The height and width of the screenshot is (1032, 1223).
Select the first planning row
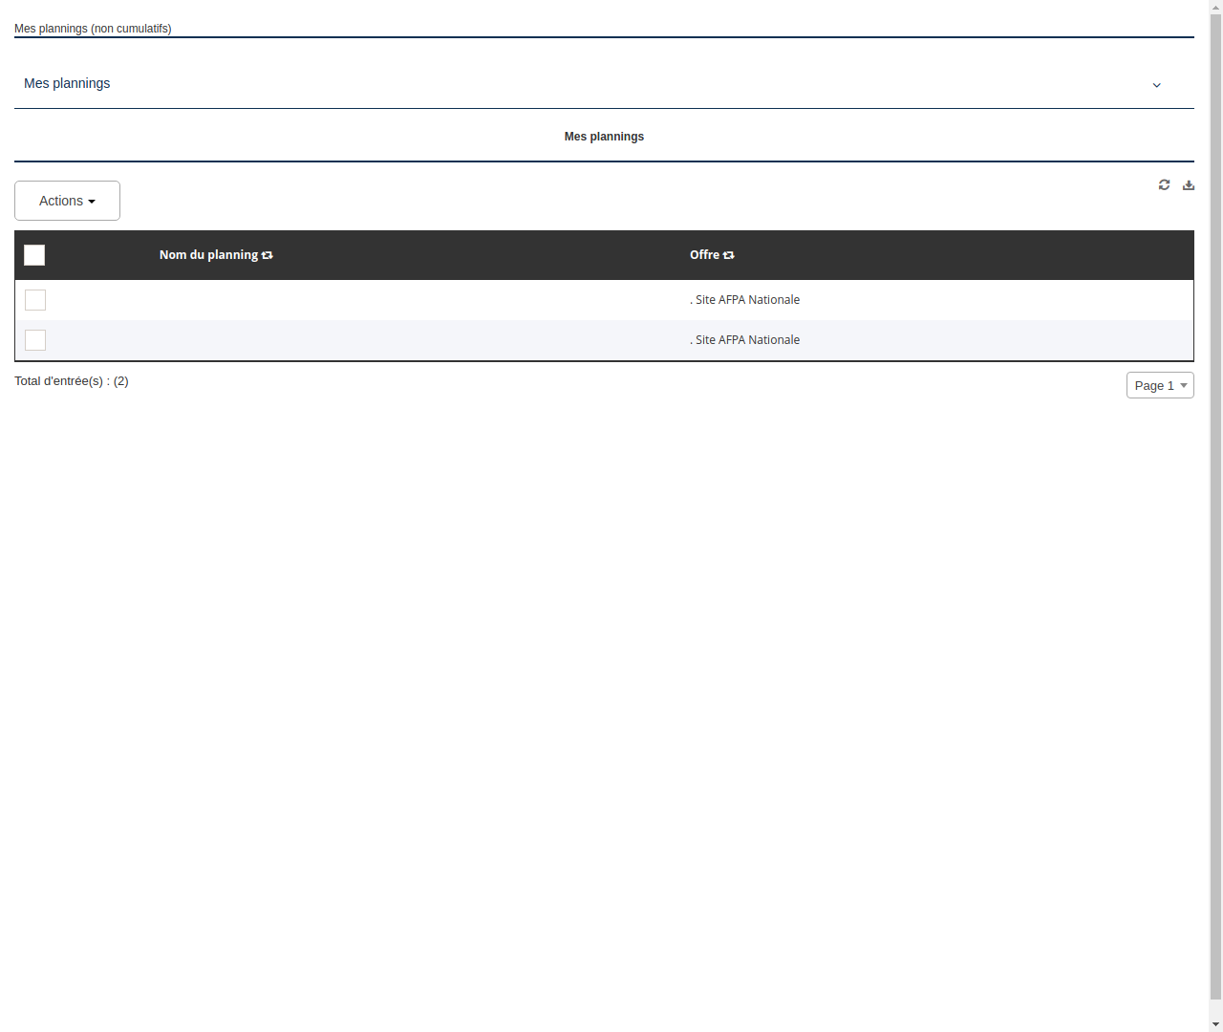pyautogui.click(x=382, y=299)
